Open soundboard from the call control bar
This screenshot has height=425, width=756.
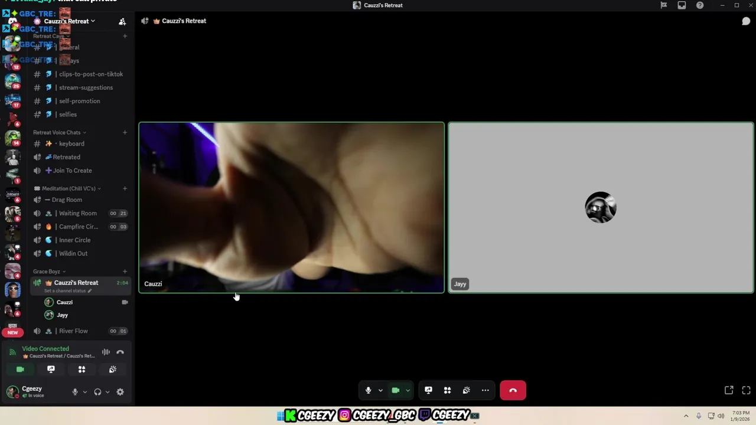pyautogui.click(x=466, y=390)
